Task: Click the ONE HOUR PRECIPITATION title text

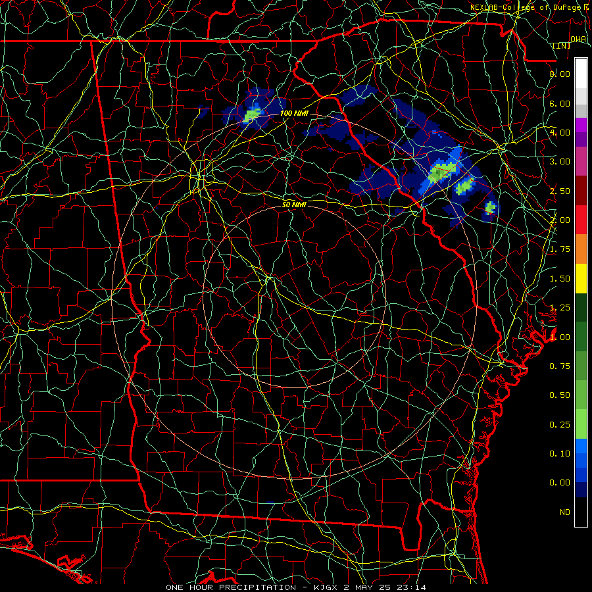Action: [x=231, y=587]
